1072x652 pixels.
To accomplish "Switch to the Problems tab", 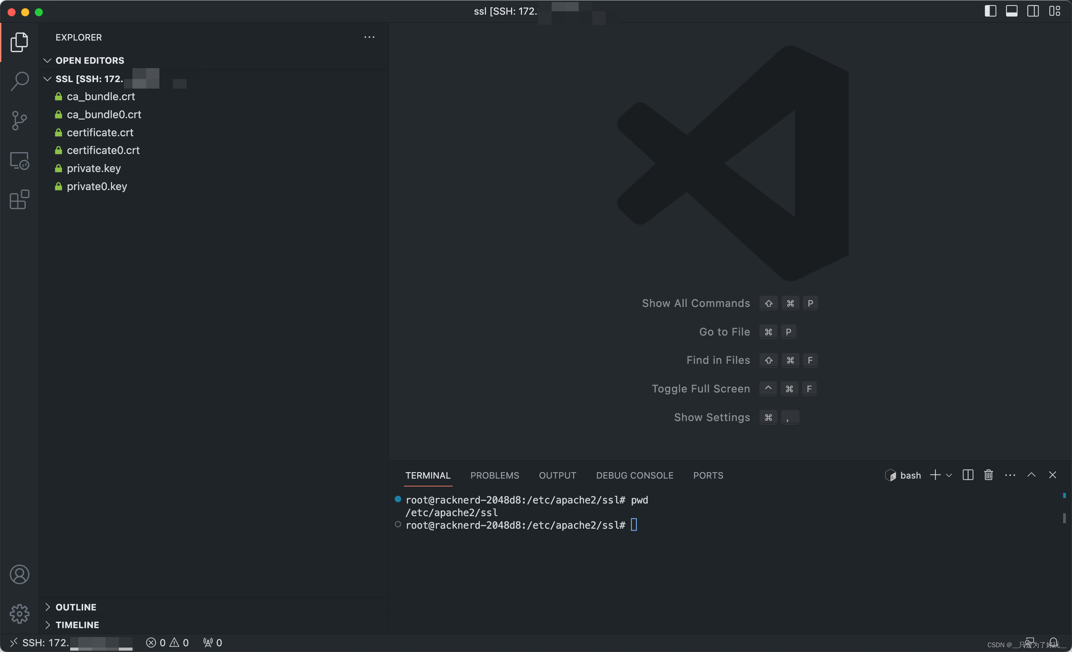I will coord(495,475).
